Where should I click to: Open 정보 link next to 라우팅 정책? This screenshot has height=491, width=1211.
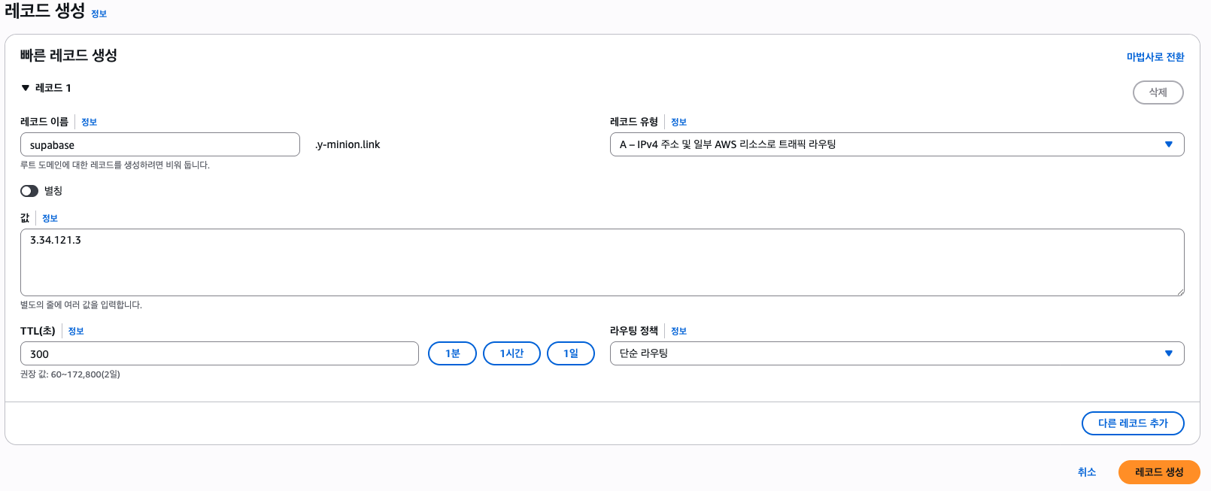pyautogui.click(x=678, y=331)
